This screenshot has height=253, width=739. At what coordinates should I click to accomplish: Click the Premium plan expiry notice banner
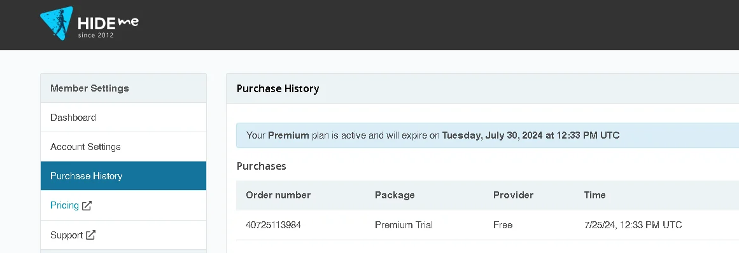pyautogui.click(x=488, y=135)
